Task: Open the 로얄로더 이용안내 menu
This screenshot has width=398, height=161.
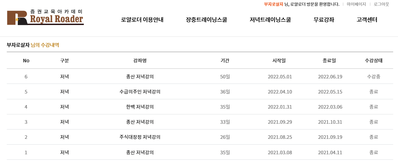Action: click(x=142, y=20)
